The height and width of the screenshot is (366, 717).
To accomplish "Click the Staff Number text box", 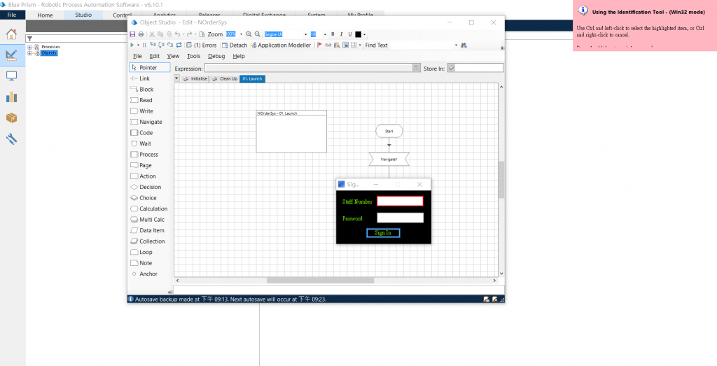I will 400,201.
